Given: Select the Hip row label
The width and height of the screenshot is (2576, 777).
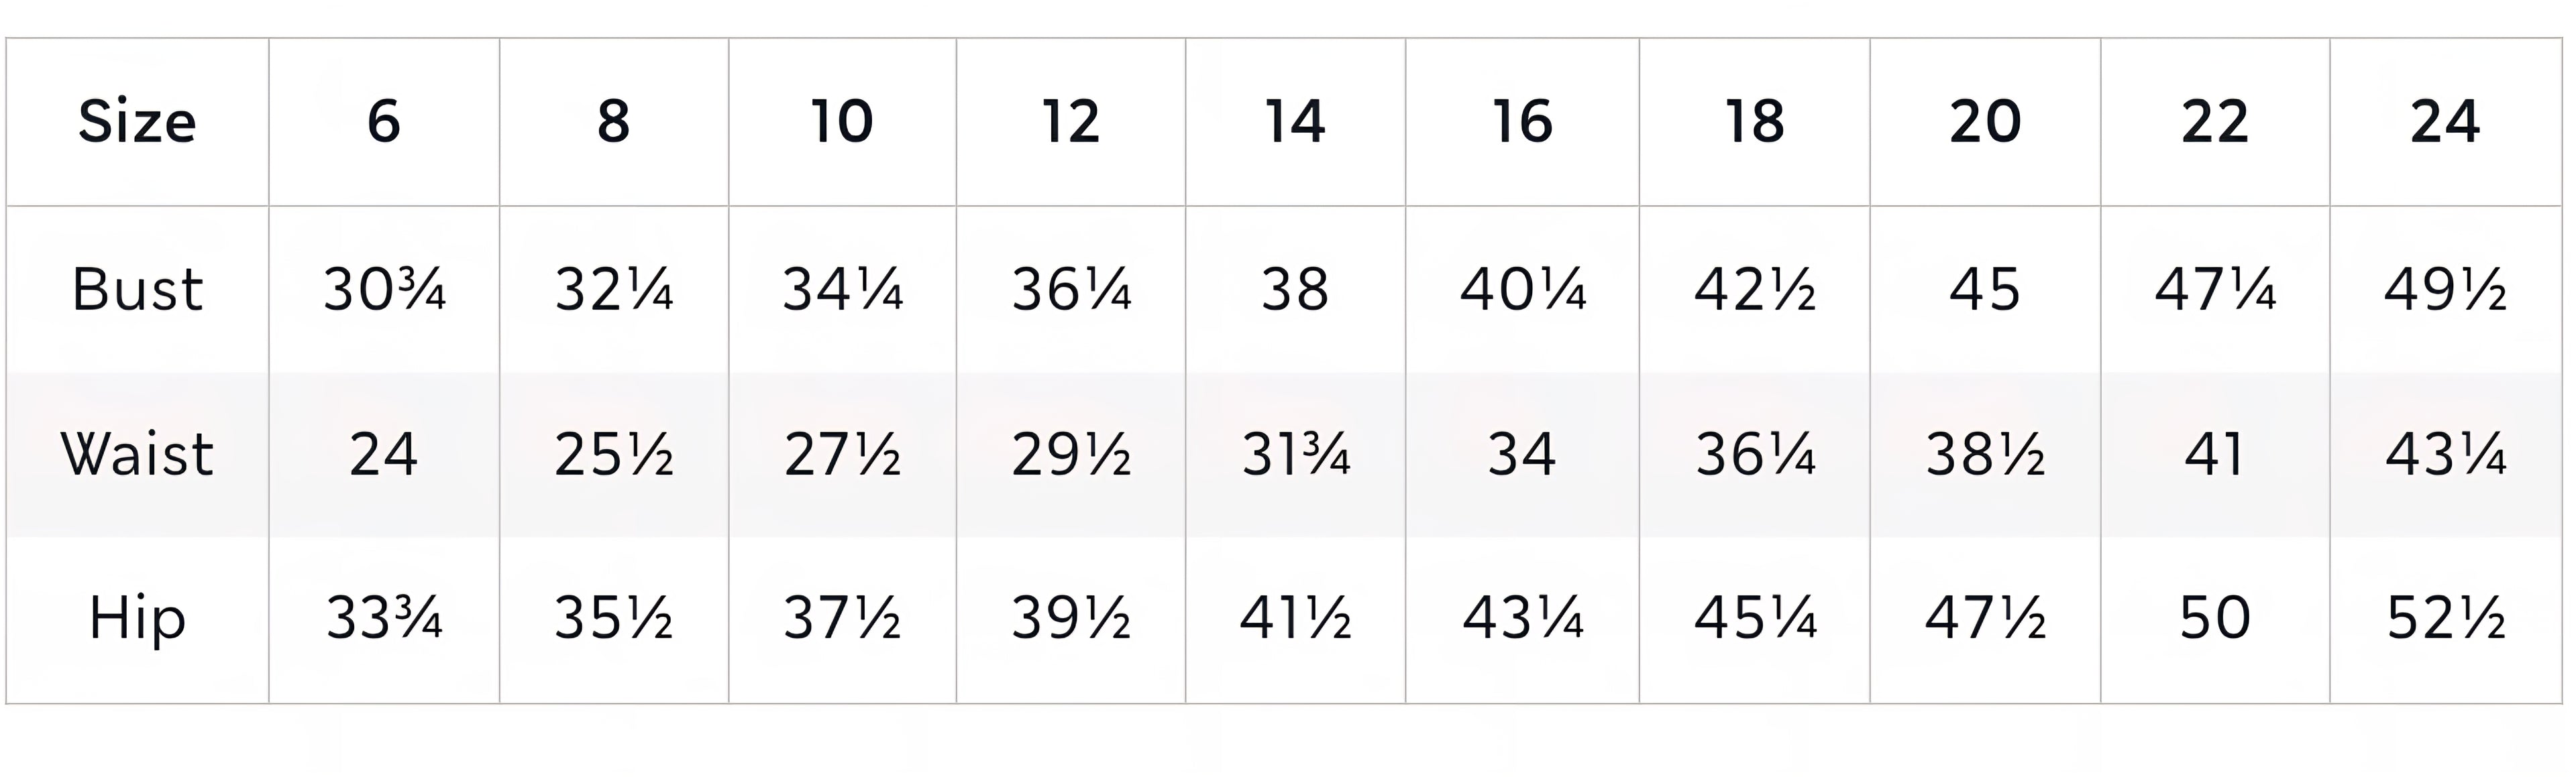Looking at the screenshot, I should point(137,618).
